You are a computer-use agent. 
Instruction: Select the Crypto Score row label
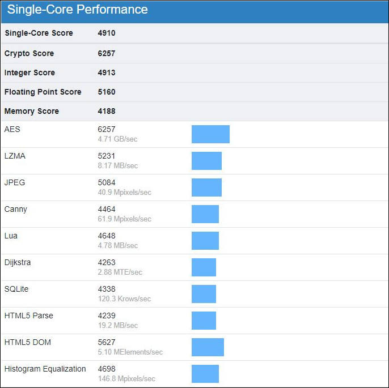pyautogui.click(x=29, y=53)
